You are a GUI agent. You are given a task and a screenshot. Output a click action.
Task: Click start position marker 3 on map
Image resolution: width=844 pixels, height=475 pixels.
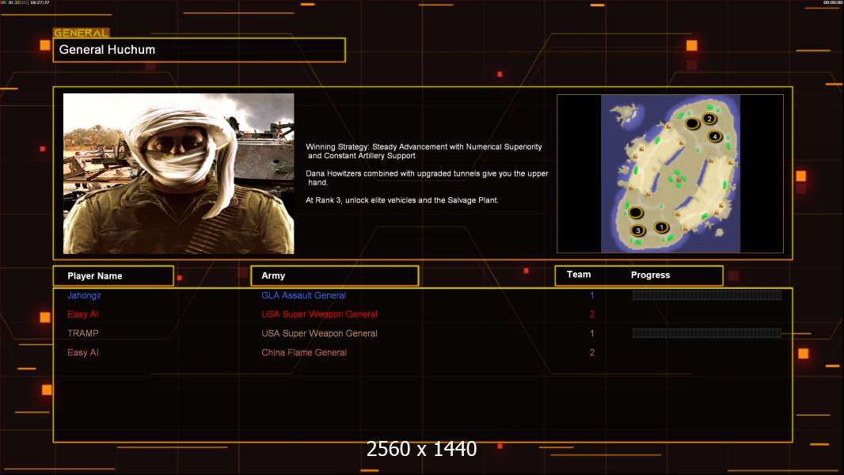pos(638,230)
